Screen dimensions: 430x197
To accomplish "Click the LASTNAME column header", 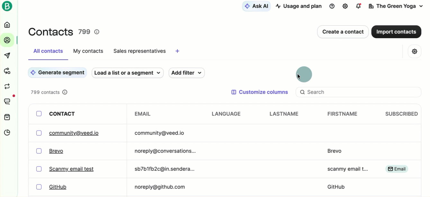I will point(284,114).
